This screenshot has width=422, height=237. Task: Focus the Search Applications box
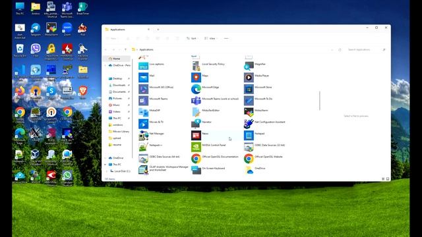[x=367, y=50]
